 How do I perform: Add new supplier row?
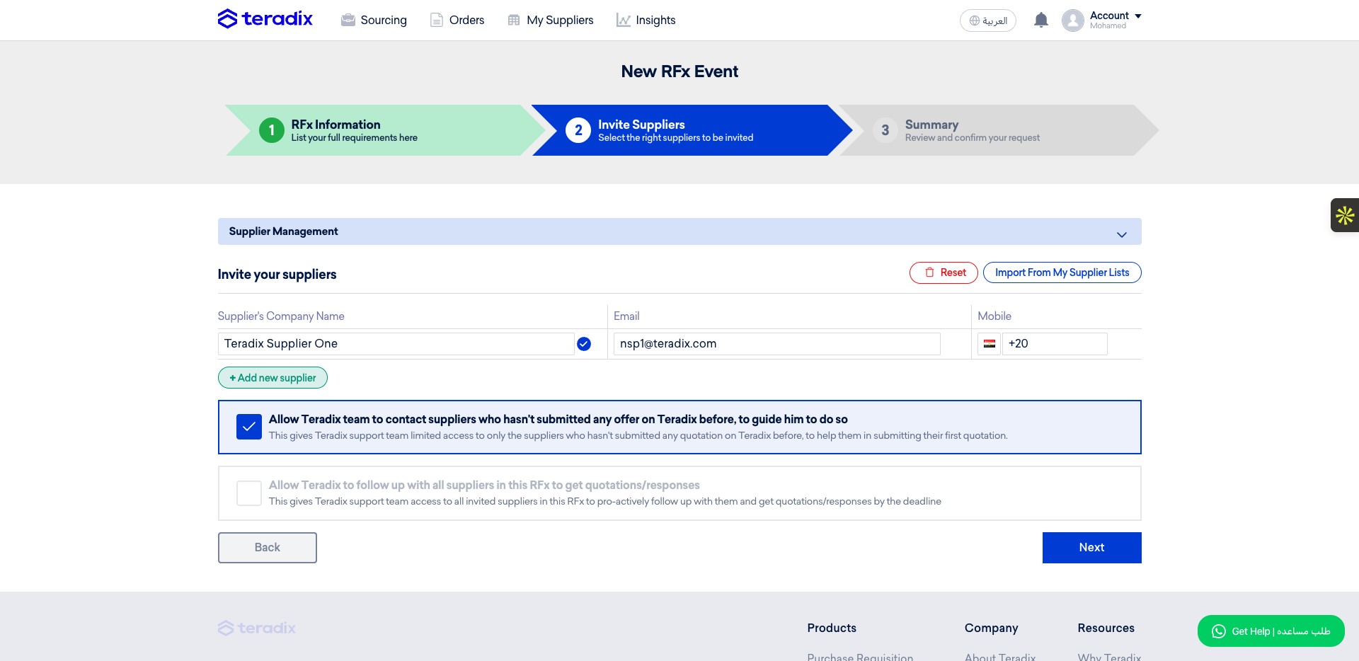273,378
